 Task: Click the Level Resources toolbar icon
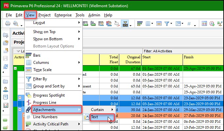pos(220,24)
